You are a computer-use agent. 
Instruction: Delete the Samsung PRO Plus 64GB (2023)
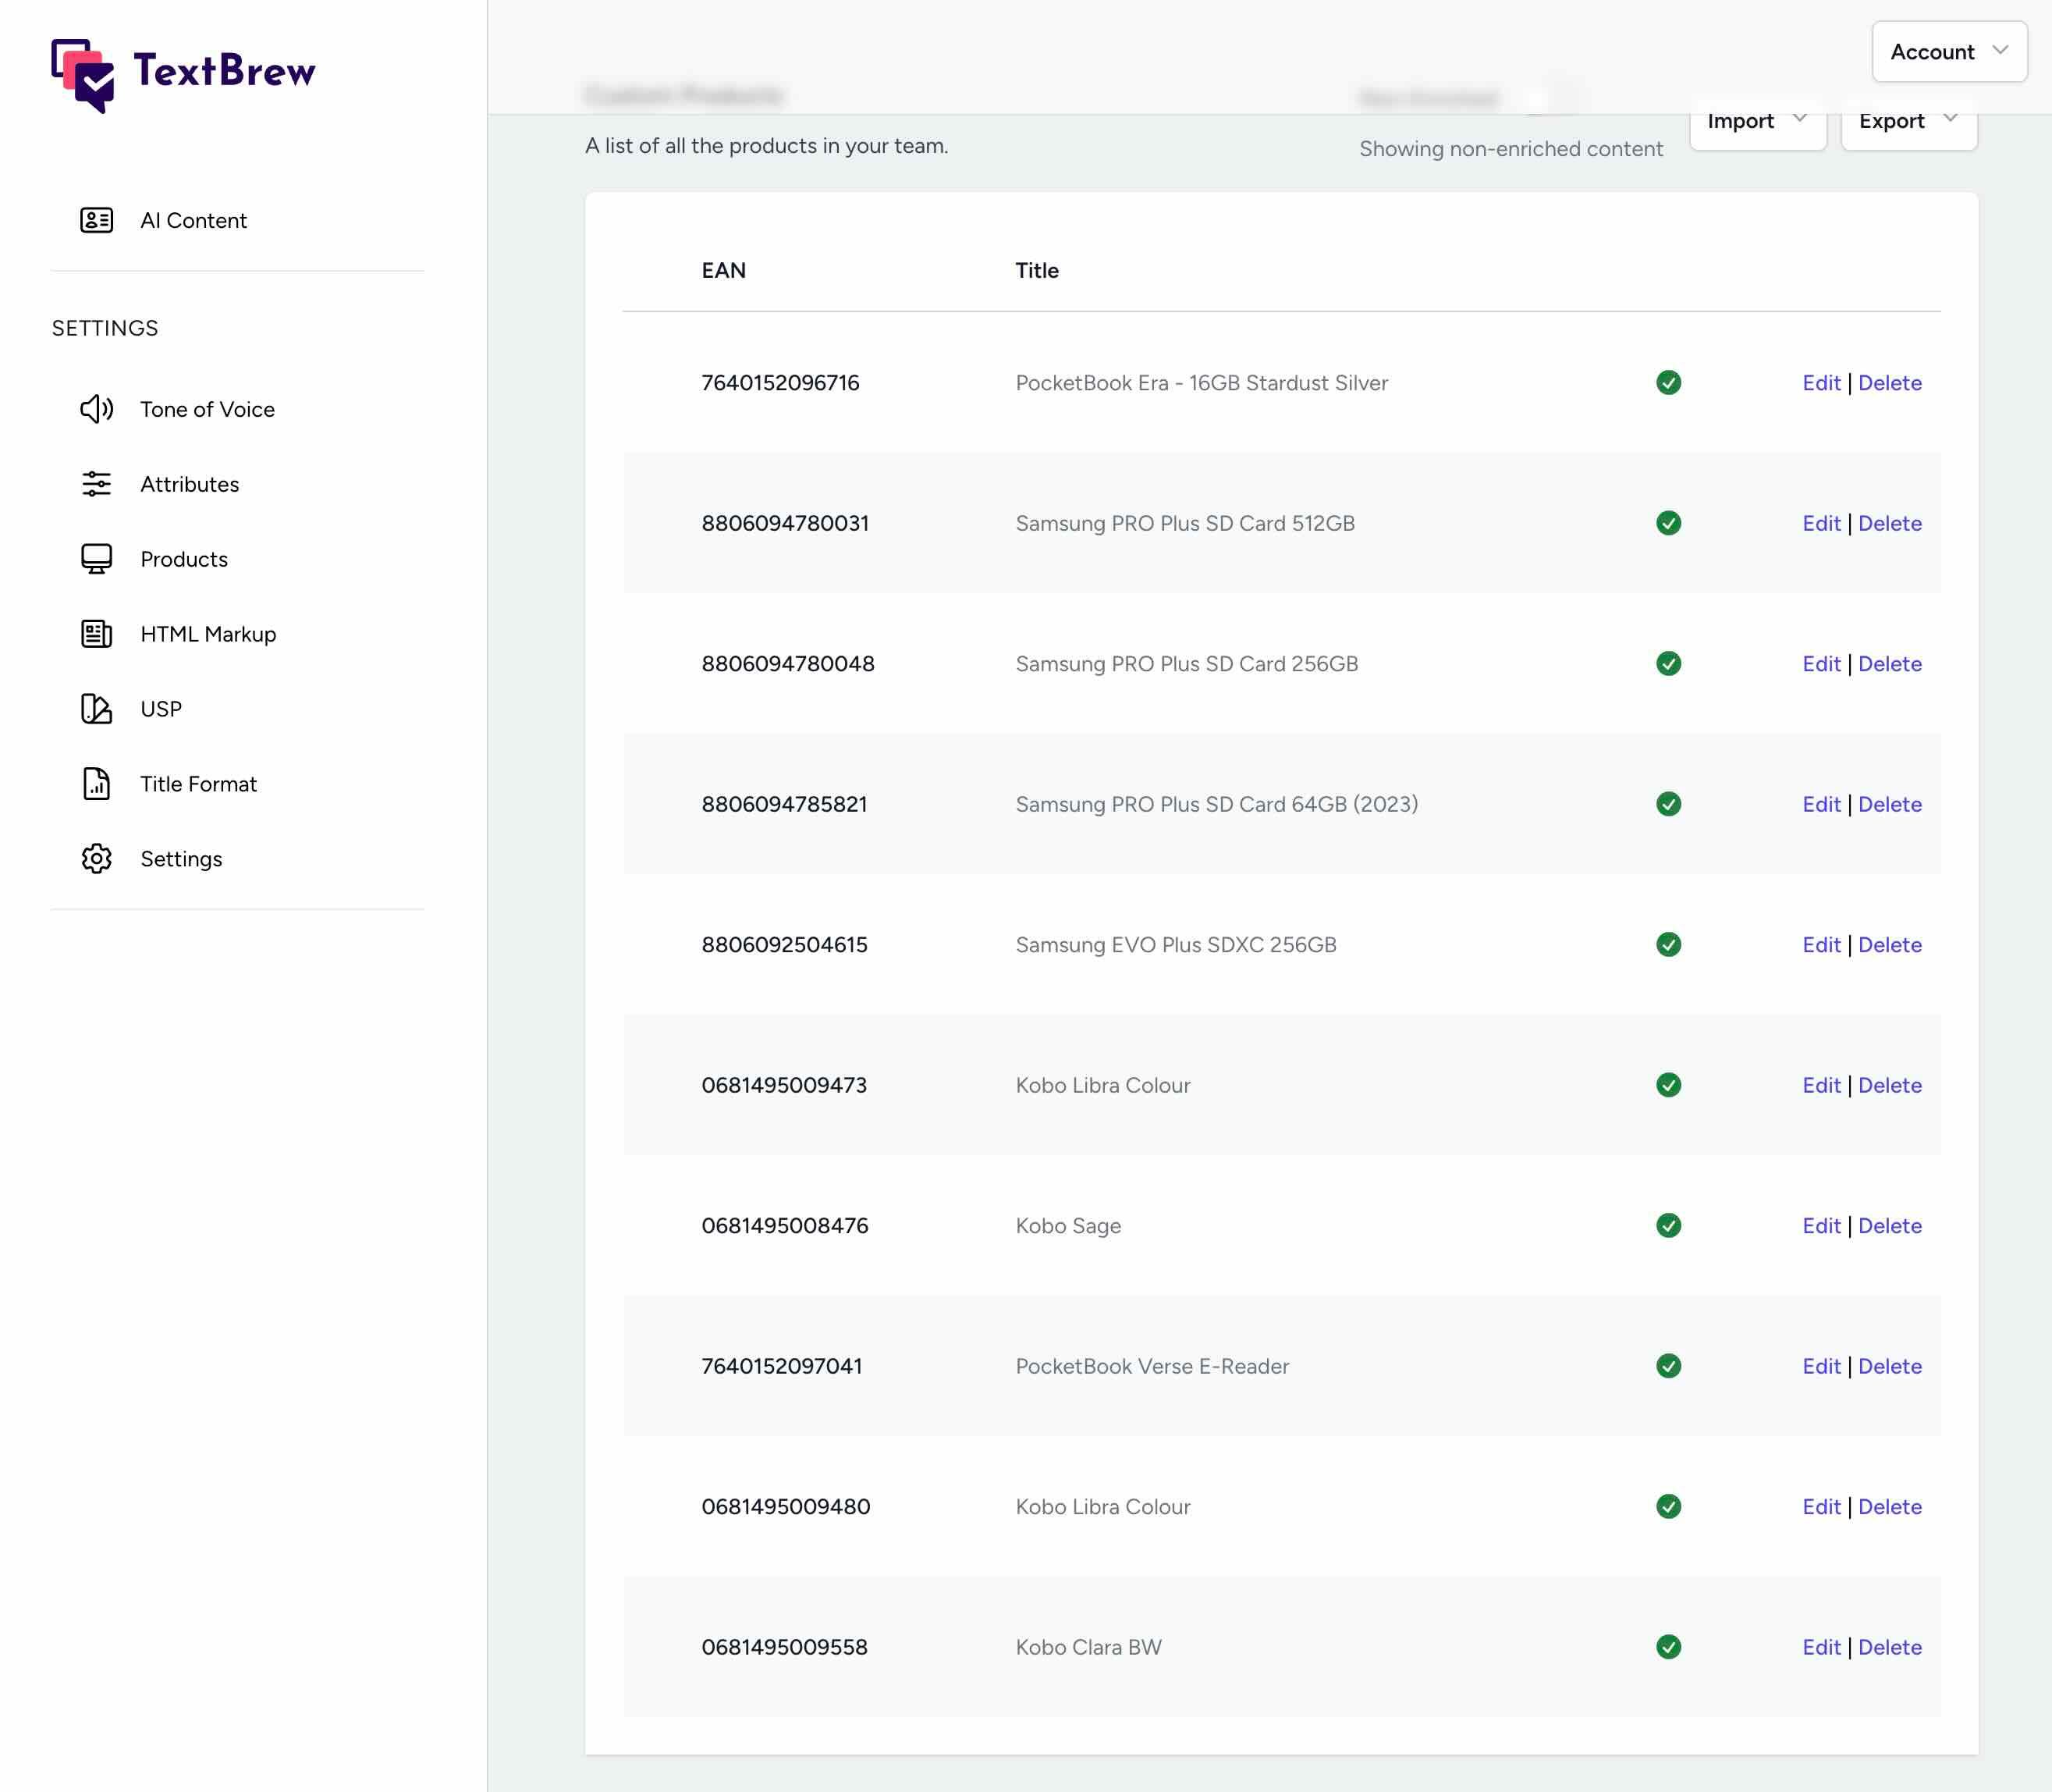pyautogui.click(x=1889, y=804)
